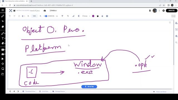This screenshot has width=178, height=100.
Task: Open the toolbox briefcase icon in sidebar
Action: tap(3, 54)
